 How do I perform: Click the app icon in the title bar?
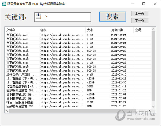[4, 4]
